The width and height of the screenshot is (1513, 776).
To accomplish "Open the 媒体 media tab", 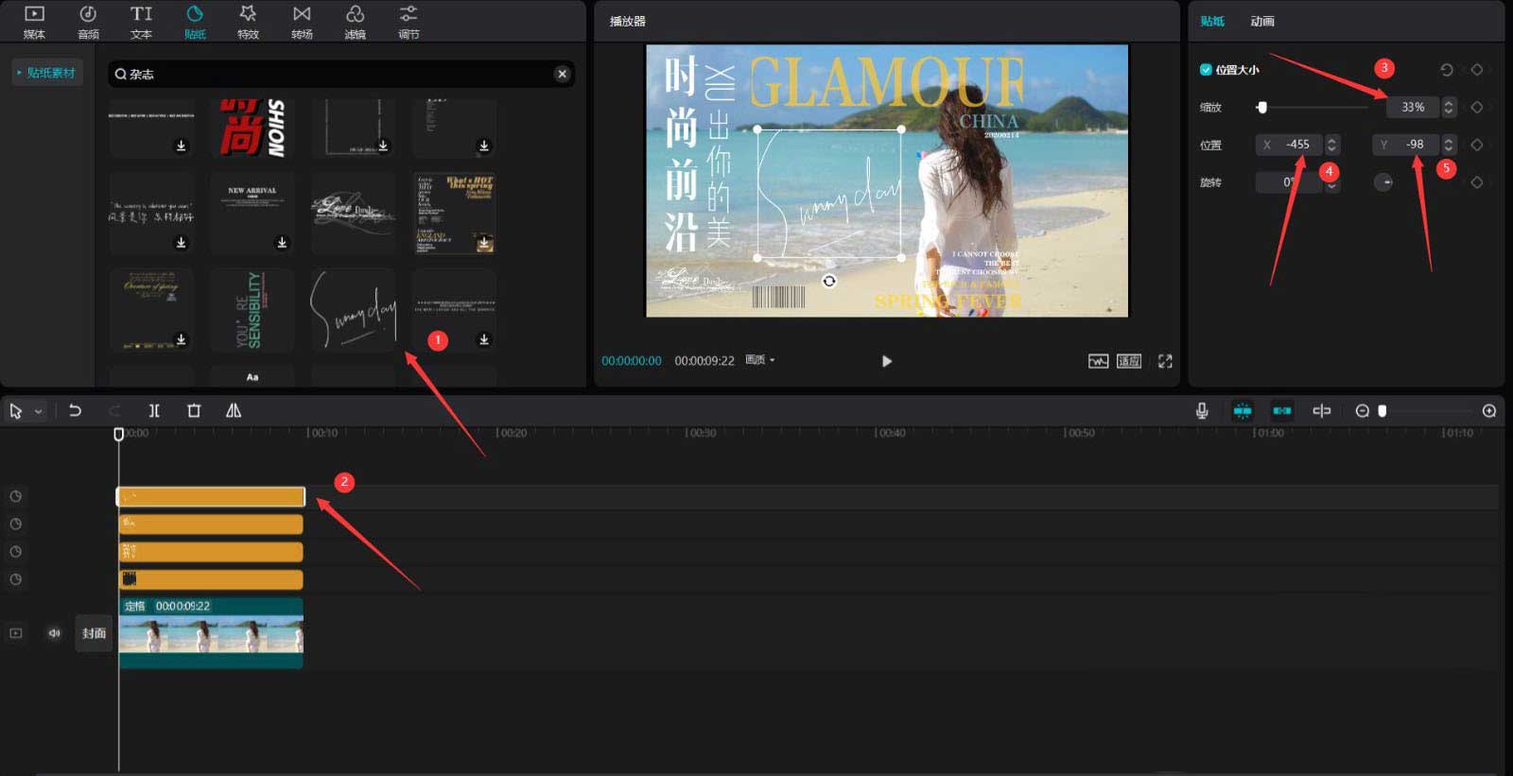I will click(34, 22).
